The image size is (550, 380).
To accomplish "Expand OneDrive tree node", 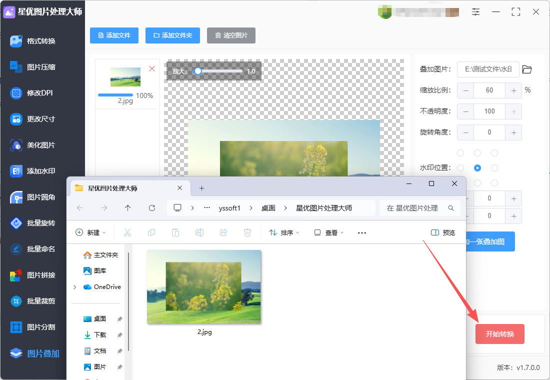I will 74,287.
